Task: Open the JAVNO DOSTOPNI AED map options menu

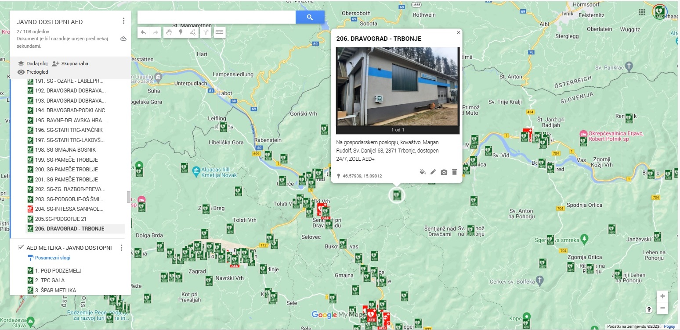Action: tap(123, 21)
